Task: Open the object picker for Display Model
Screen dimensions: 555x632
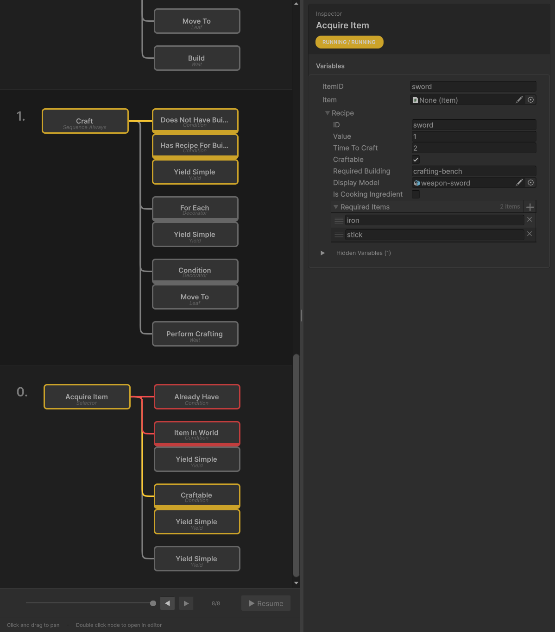Action: [x=531, y=182]
